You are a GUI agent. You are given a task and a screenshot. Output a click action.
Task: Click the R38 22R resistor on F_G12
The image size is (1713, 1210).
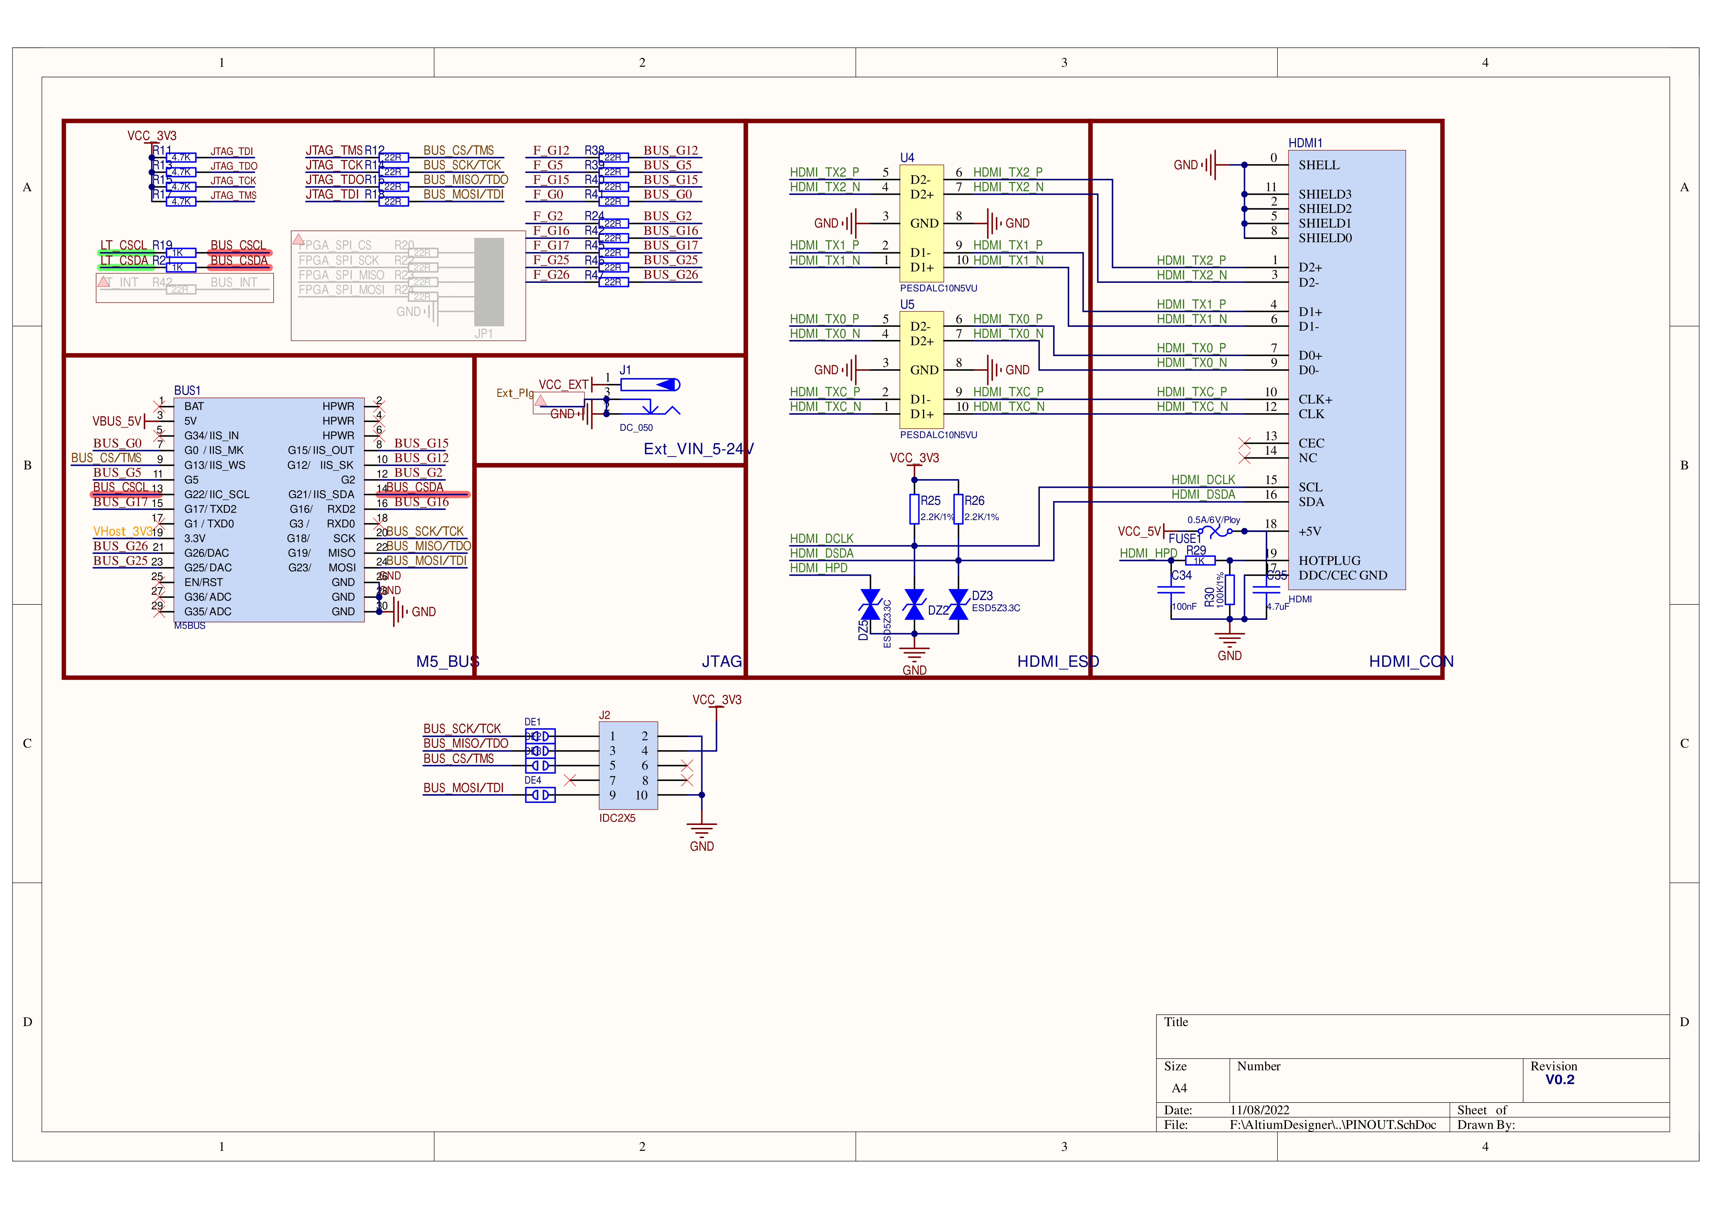click(613, 158)
